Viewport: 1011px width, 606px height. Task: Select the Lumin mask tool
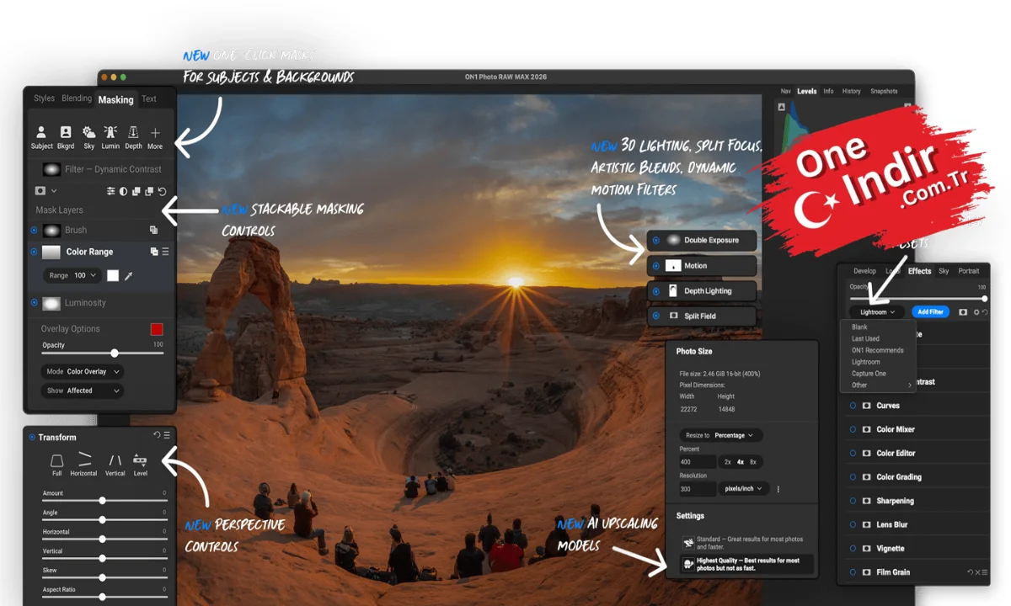[x=110, y=137]
